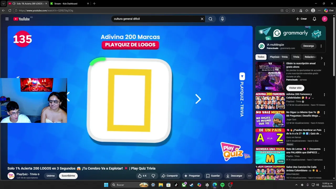Open more actions below the video
This screenshot has width=336, height=189.
249,176
